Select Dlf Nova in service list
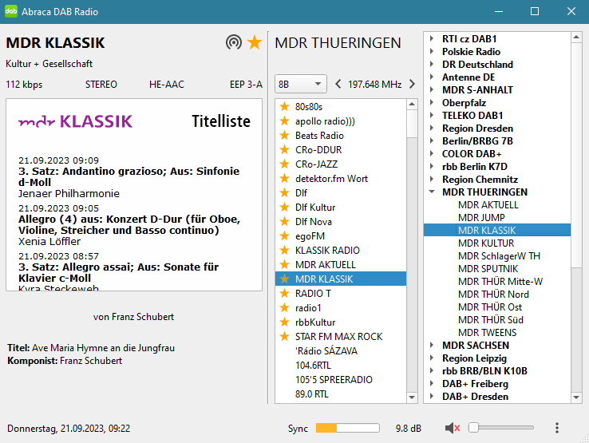589x443 pixels. [x=341, y=222]
